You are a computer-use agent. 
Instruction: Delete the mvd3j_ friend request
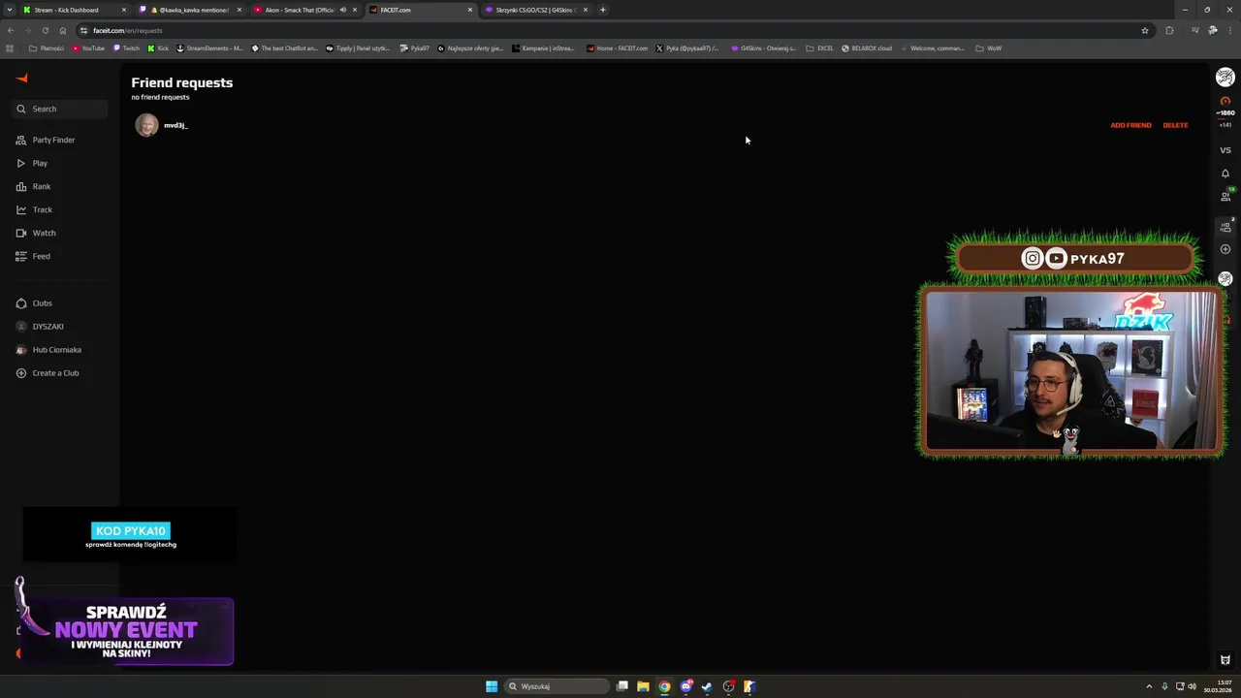tap(1175, 125)
